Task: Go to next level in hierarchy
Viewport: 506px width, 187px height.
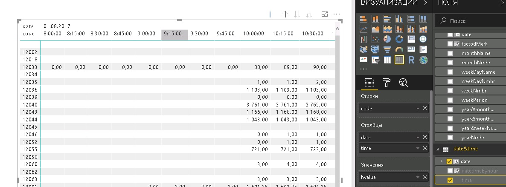Action: coord(297,14)
